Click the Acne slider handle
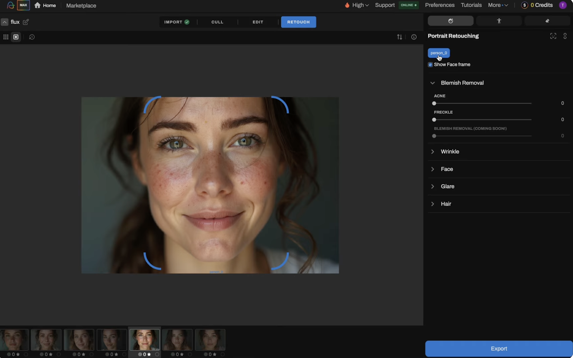The width and height of the screenshot is (573, 358). coord(434,104)
